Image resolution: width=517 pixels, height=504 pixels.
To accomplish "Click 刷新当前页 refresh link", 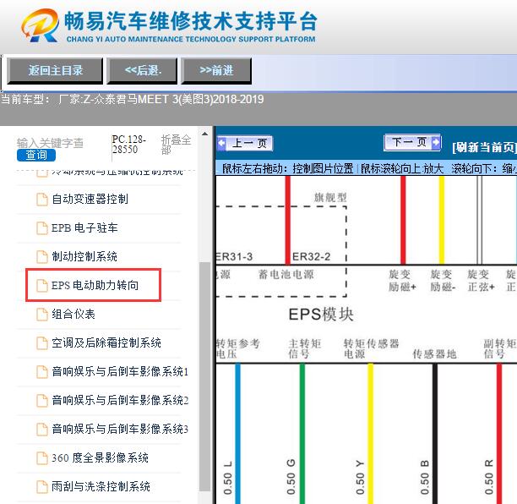I will [x=484, y=147].
